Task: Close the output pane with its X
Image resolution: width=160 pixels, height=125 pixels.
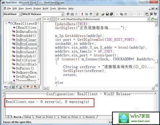Action: [4, 93]
